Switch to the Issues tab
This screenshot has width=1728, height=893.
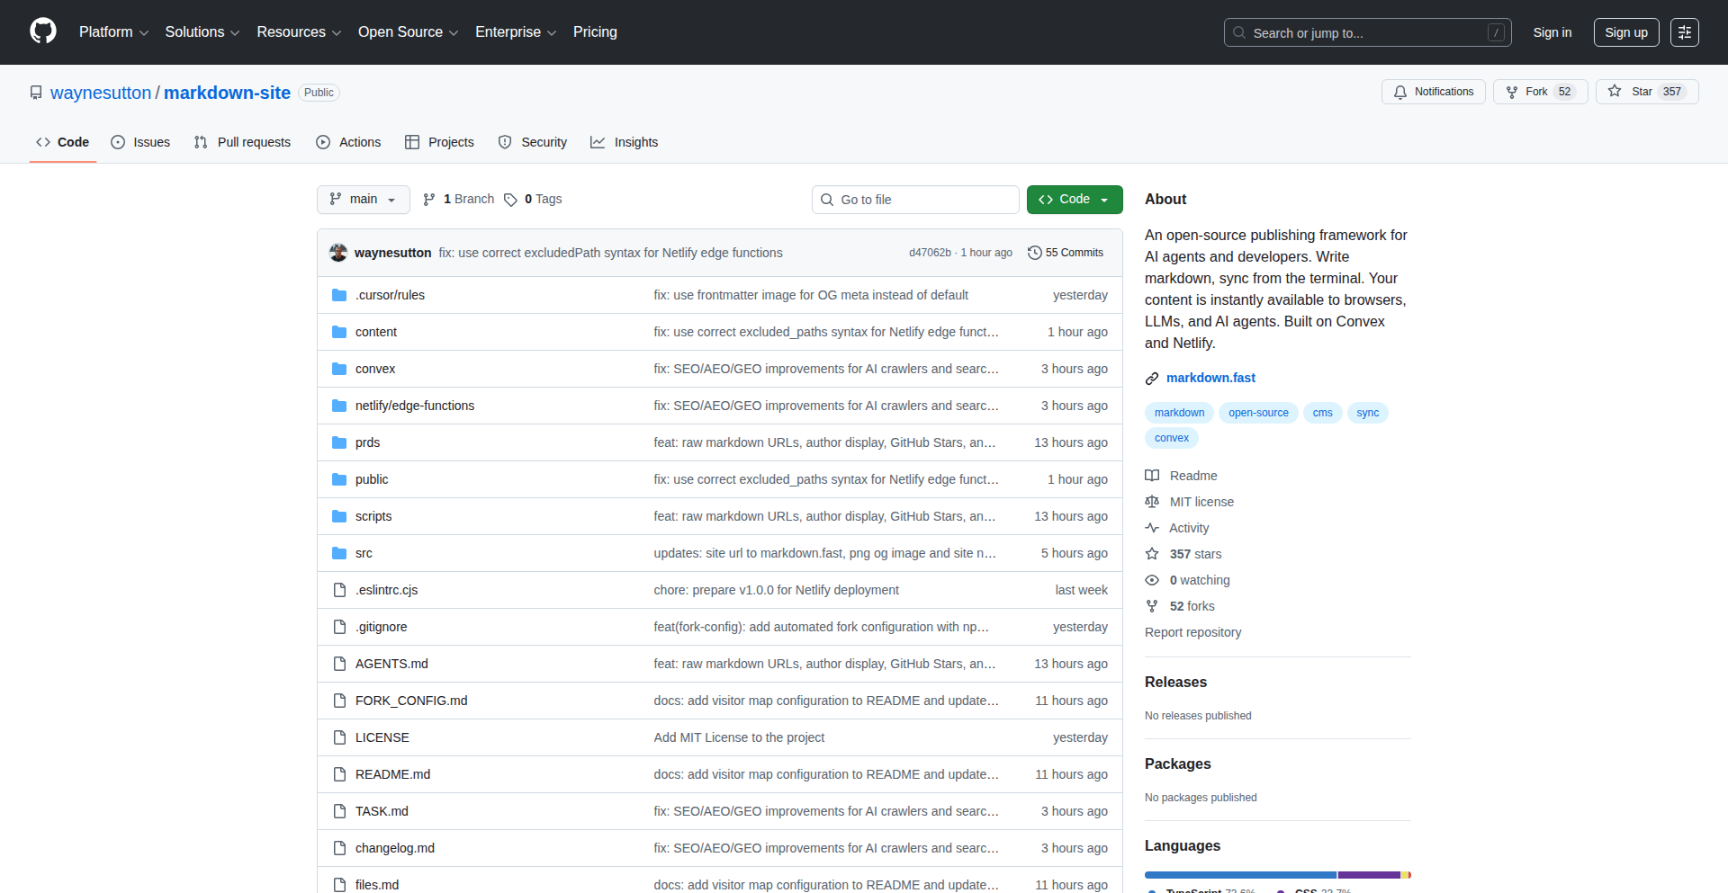[x=141, y=142]
